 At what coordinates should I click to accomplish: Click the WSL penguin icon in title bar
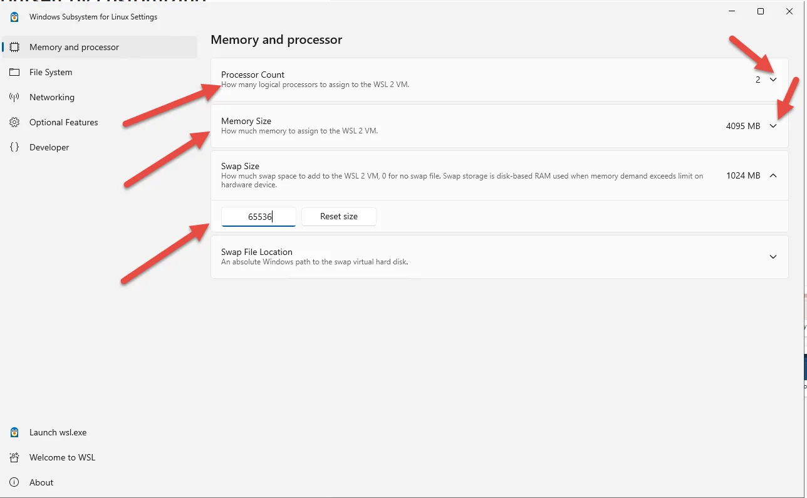(x=15, y=17)
